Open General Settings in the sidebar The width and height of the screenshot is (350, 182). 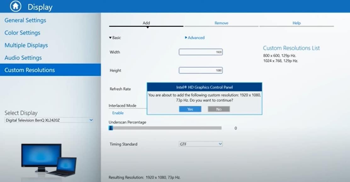tap(25, 20)
